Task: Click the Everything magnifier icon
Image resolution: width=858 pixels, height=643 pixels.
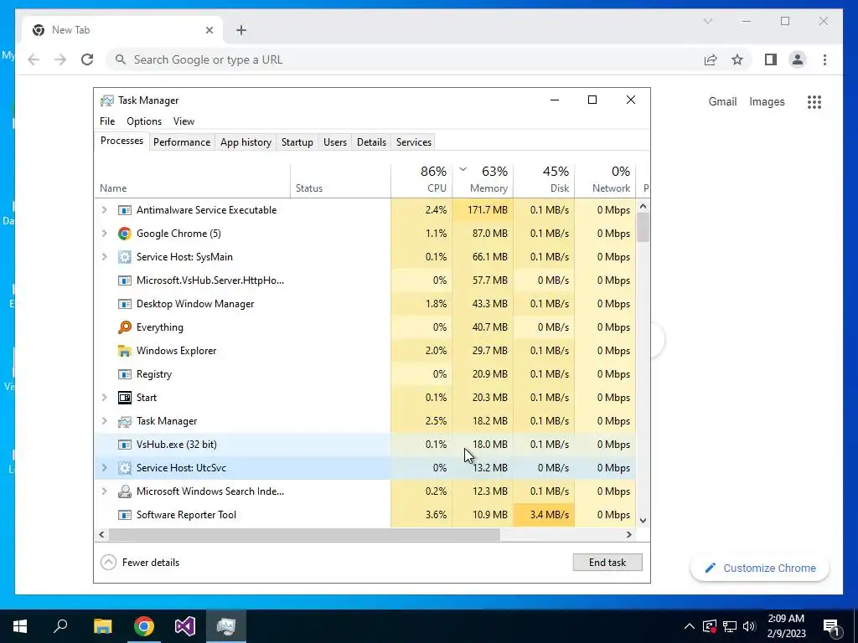Action: (x=125, y=327)
